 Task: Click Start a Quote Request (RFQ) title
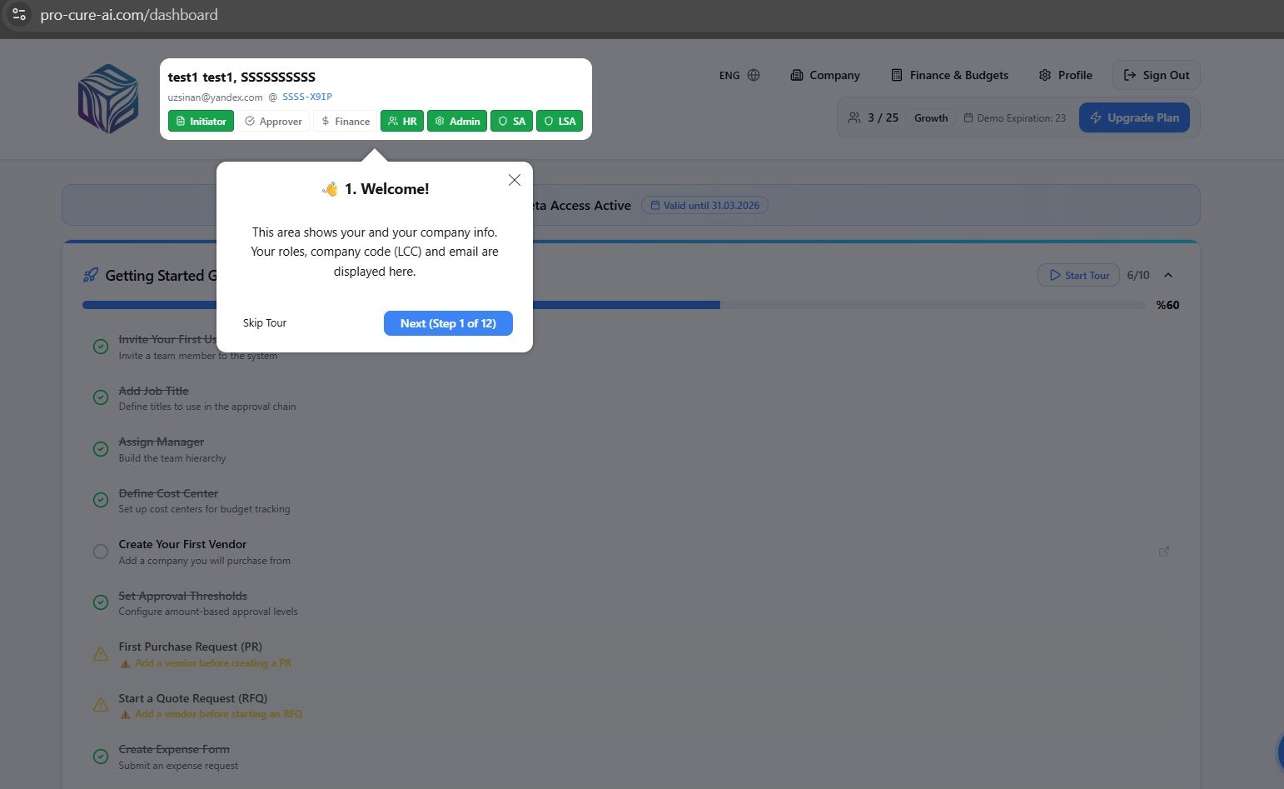192,698
